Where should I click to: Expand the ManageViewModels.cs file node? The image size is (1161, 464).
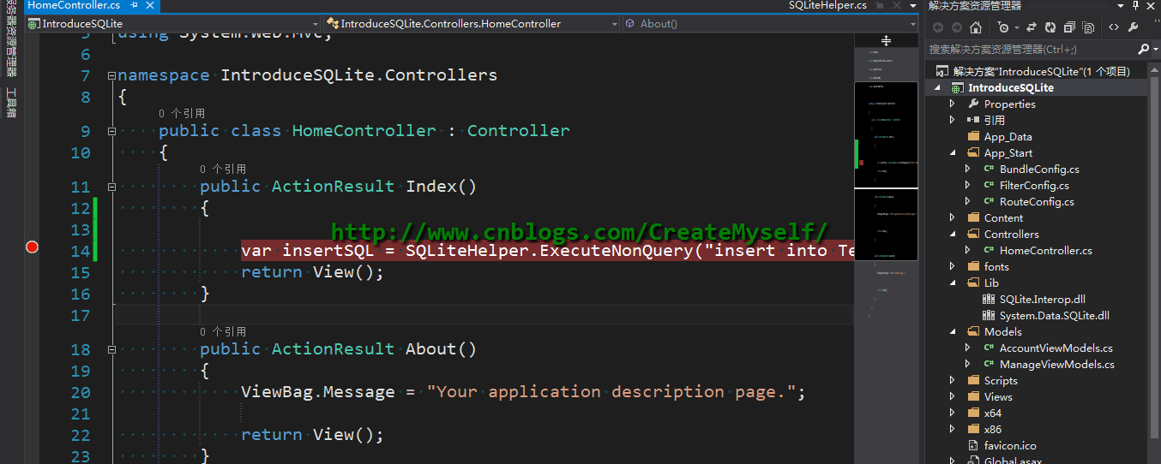(x=968, y=364)
